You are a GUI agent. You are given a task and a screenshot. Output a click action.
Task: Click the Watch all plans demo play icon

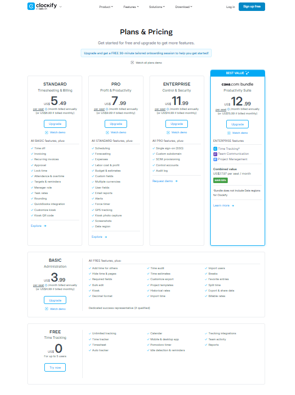[x=132, y=63]
